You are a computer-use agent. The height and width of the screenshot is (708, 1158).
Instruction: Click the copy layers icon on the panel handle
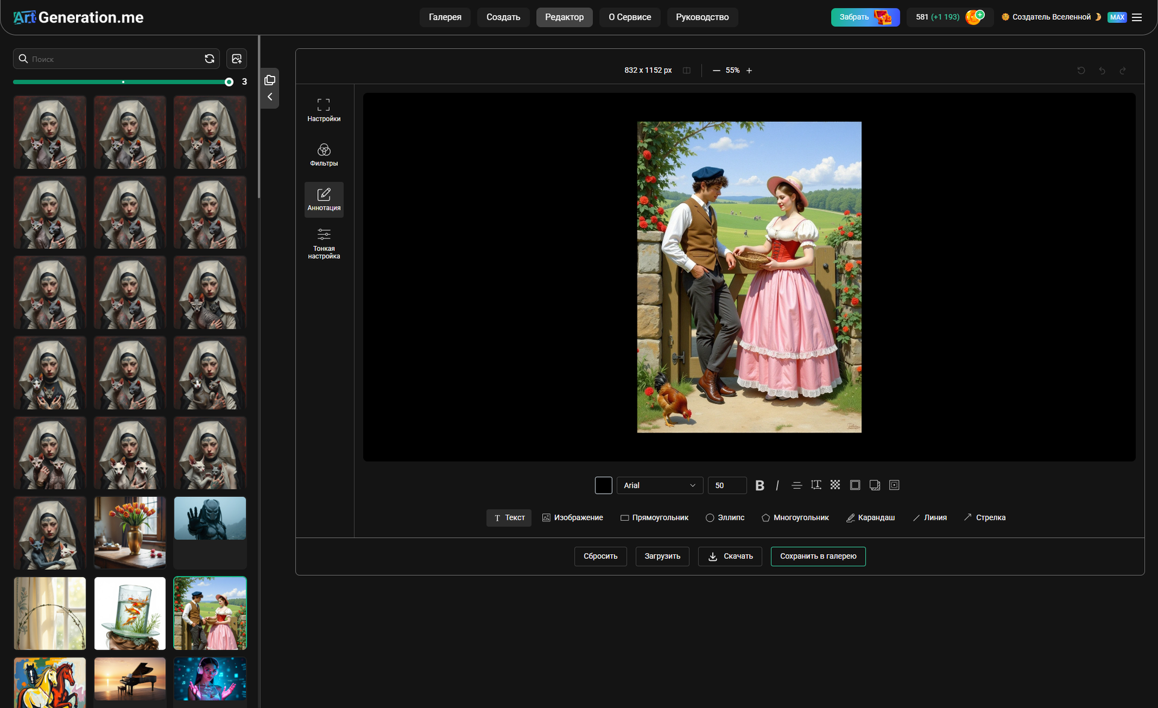point(270,80)
